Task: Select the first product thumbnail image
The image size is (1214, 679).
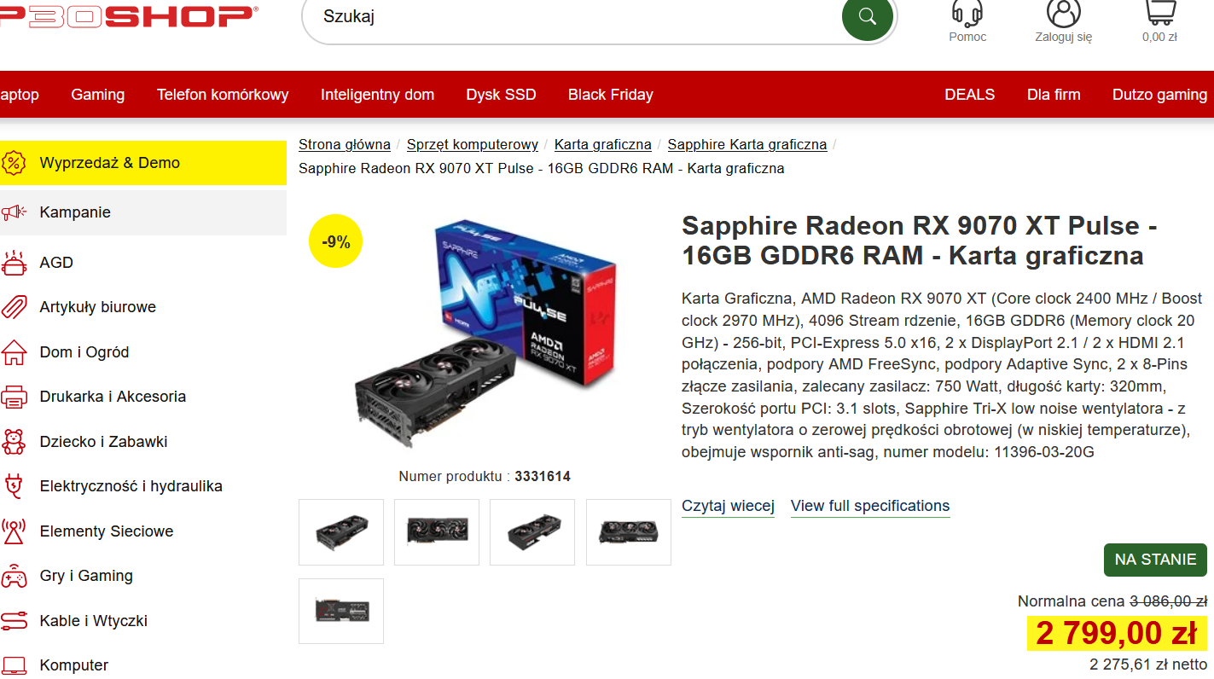Action: pyautogui.click(x=341, y=532)
